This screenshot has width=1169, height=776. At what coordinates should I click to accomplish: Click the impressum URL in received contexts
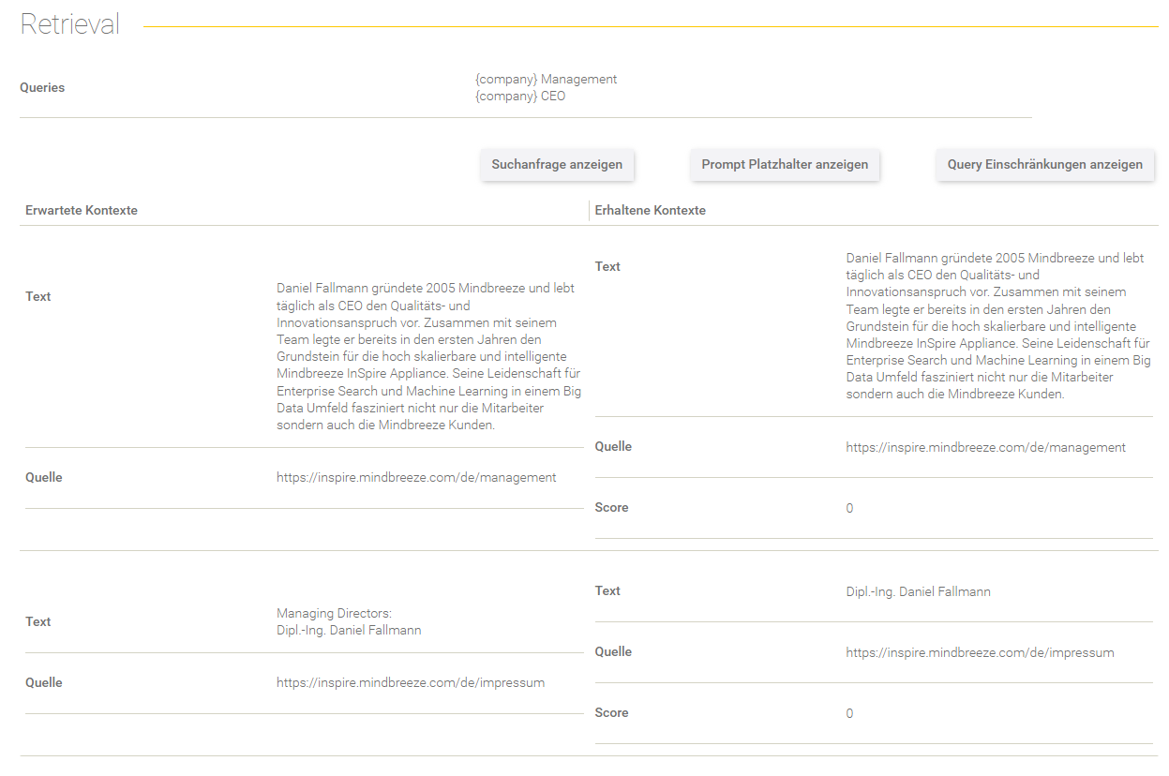pos(980,652)
